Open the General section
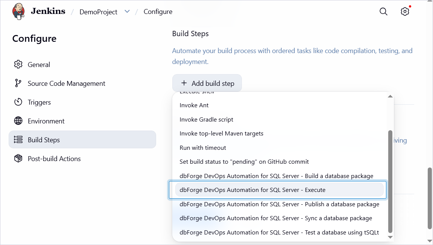This screenshot has width=433, height=245. pos(82,64)
